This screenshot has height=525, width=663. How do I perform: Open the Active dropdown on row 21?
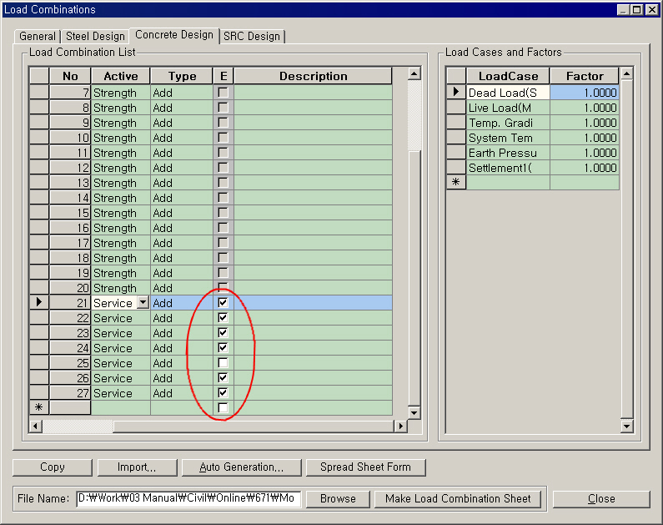coord(143,303)
